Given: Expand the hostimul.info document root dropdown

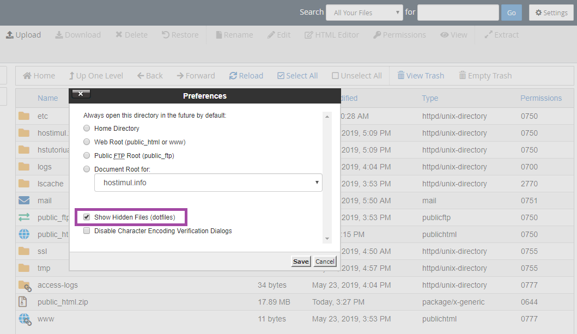Looking at the screenshot, I should 208,183.
